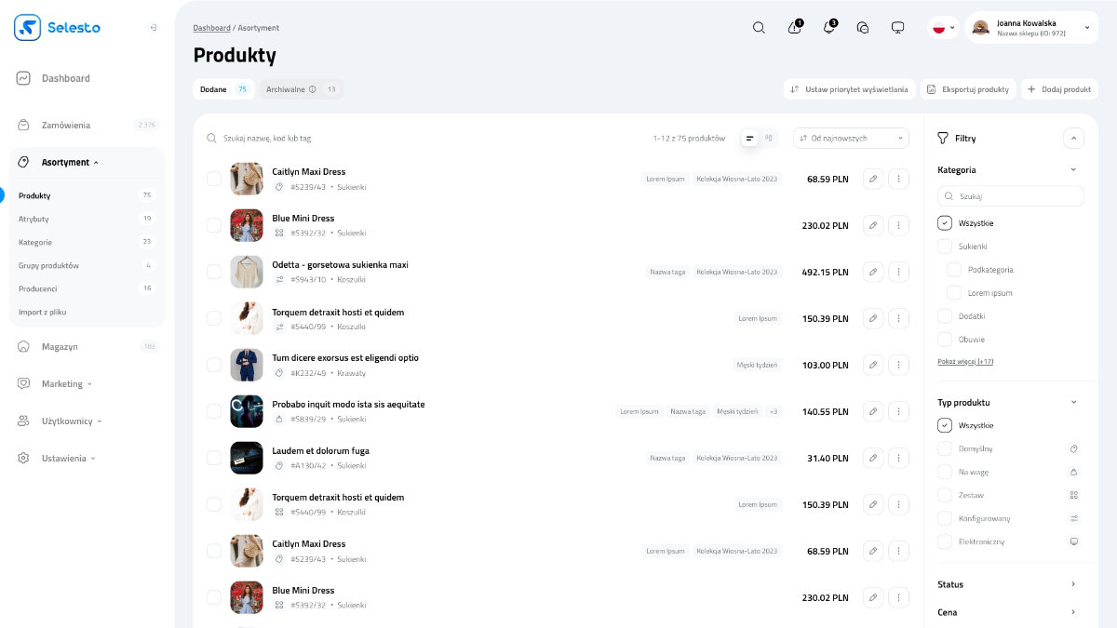Open more options for Laudem et dolorum fuga

click(898, 458)
